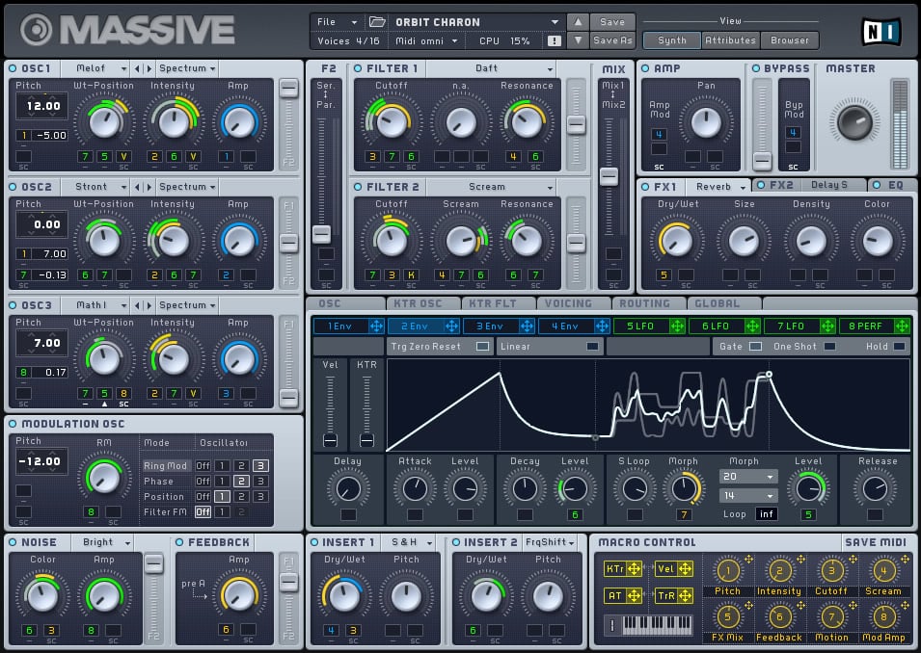
Task: Click the next preset down arrow
Action: point(576,40)
